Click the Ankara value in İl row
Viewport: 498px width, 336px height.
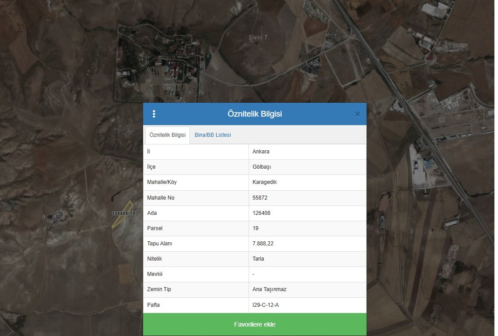click(x=261, y=152)
